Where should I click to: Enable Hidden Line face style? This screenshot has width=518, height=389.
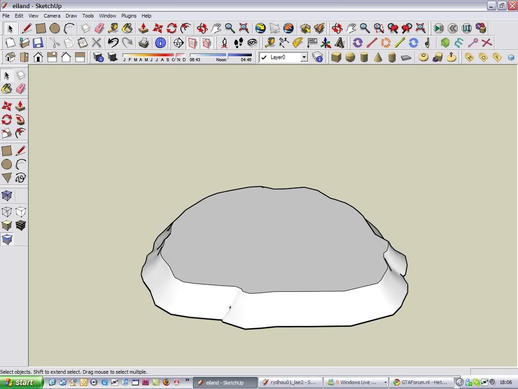tap(20, 212)
